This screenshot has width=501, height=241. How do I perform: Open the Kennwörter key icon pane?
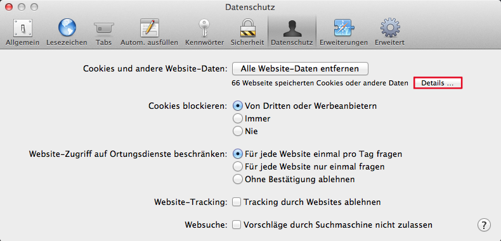[x=204, y=32]
